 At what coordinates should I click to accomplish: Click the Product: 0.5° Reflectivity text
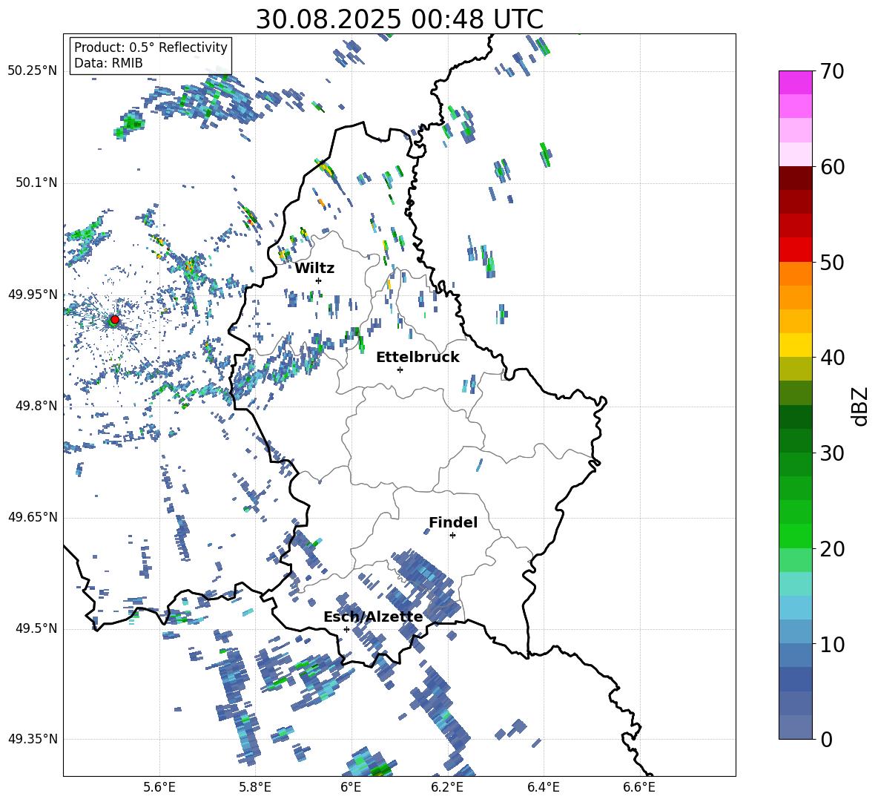coord(151,47)
